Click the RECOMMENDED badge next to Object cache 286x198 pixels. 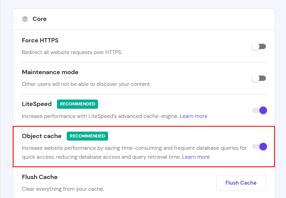87,136
